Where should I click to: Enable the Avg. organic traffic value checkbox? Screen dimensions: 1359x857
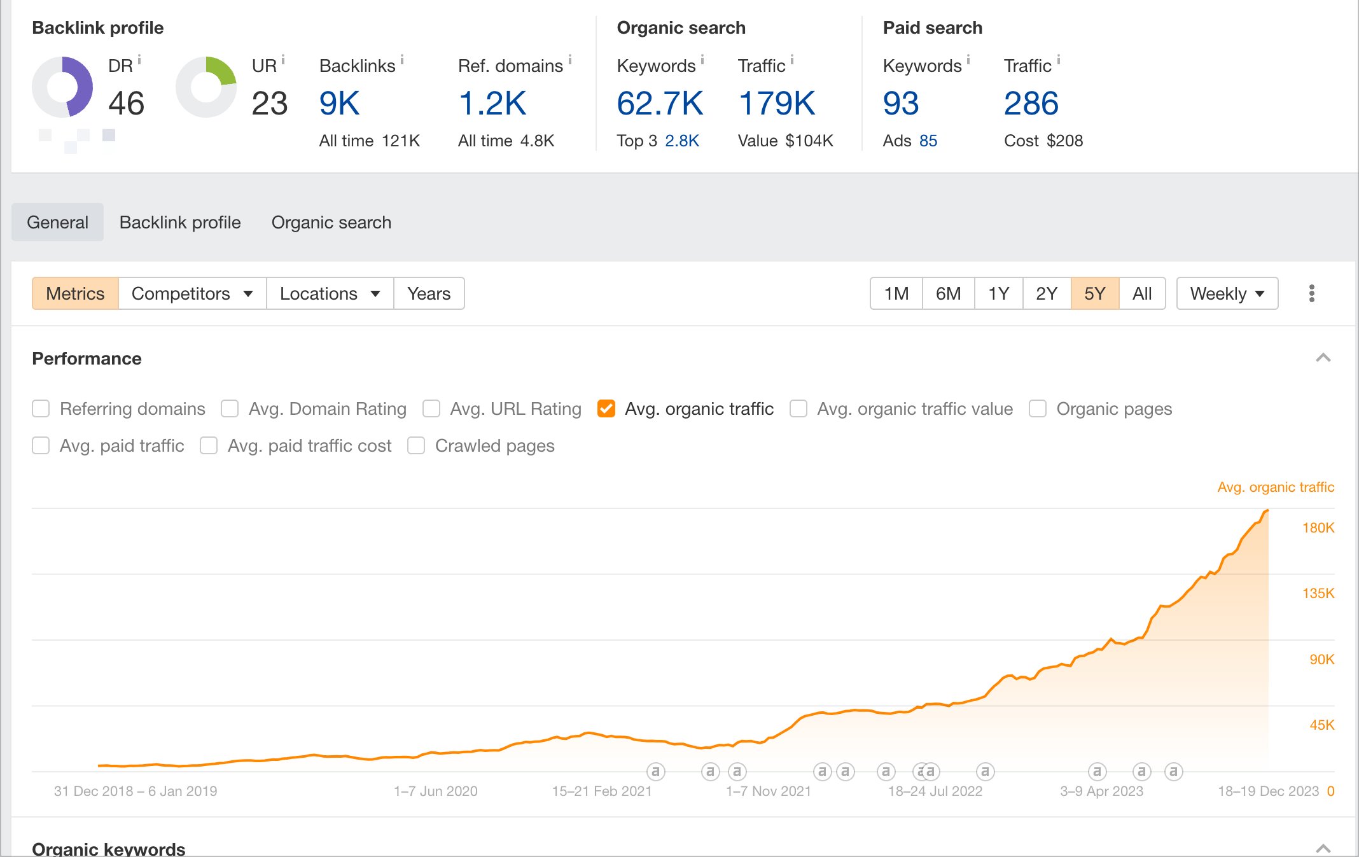(798, 408)
